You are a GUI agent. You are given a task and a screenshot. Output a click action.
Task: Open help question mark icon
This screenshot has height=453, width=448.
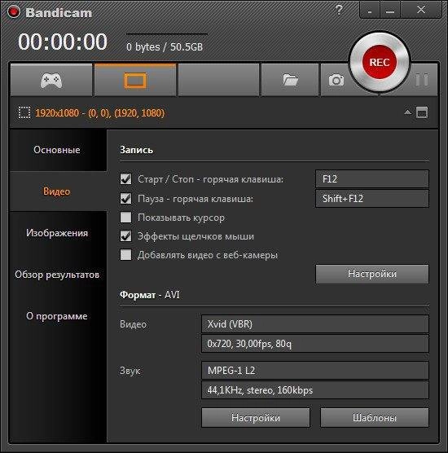point(339,10)
